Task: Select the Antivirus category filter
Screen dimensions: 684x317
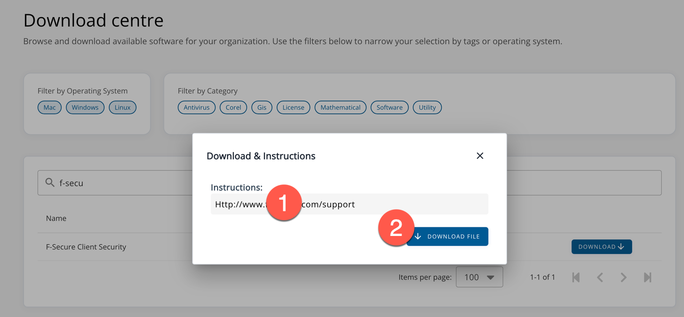Action: (x=197, y=107)
